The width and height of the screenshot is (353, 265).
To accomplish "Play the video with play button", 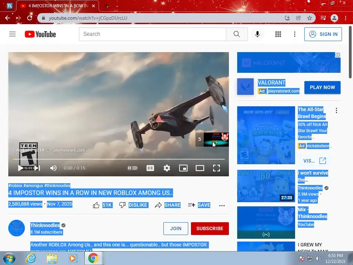I will pos(20,168).
